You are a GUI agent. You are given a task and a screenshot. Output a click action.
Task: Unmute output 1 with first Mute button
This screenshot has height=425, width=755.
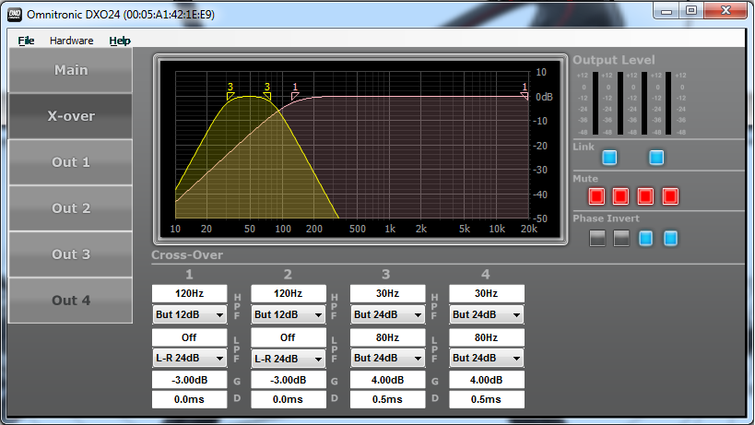coord(596,196)
